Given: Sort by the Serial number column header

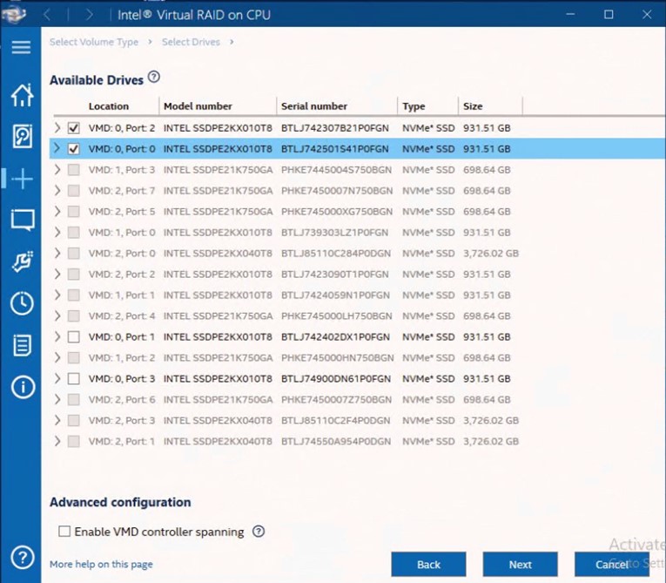Looking at the screenshot, I should tap(314, 106).
